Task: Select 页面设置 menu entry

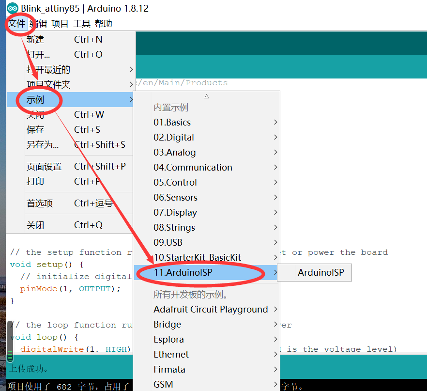Action: point(71,166)
